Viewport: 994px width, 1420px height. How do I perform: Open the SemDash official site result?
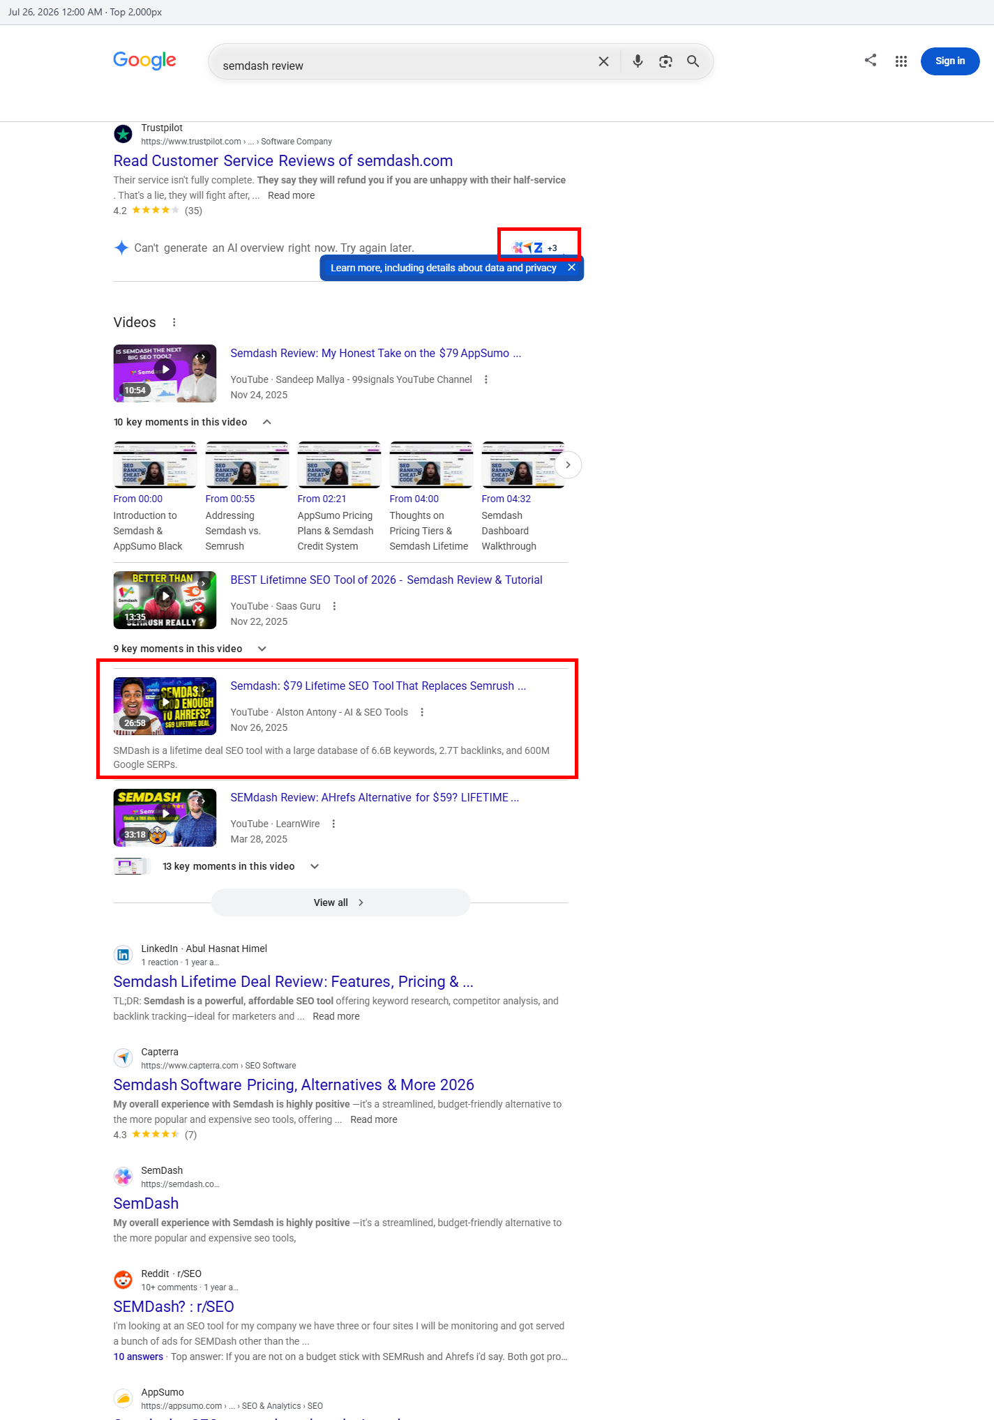146,1203
